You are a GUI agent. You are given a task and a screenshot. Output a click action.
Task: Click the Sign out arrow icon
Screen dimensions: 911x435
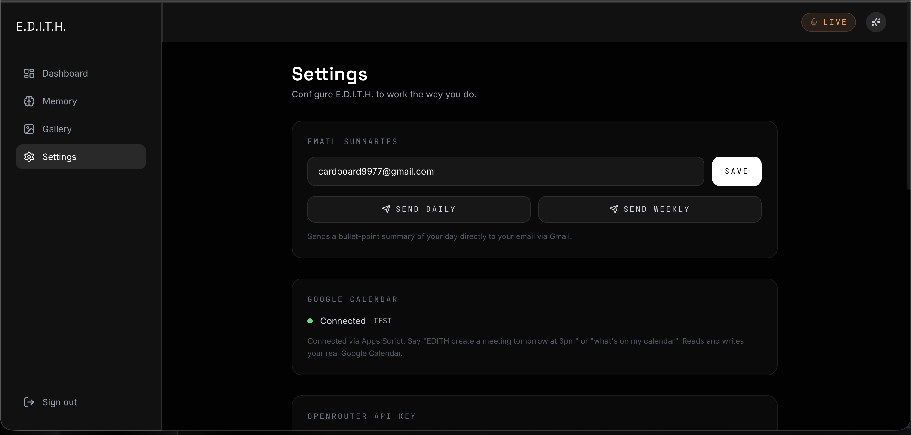29,402
